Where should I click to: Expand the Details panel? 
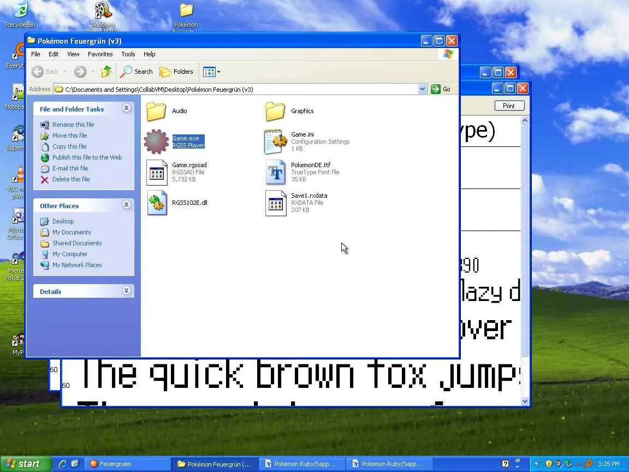[126, 291]
